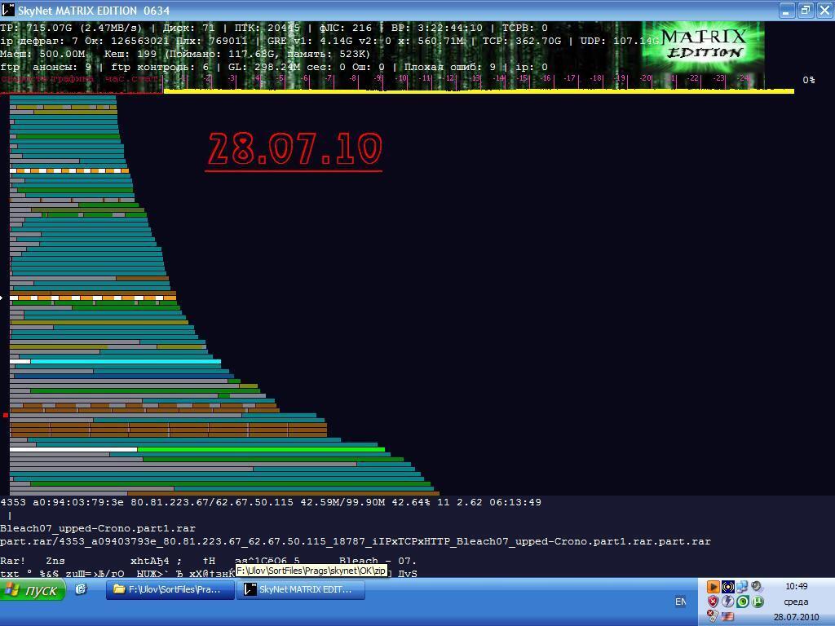Click the Internet Explorer quick launch icon
The width and height of the screenshot is (835, 626).
point(81,589)
